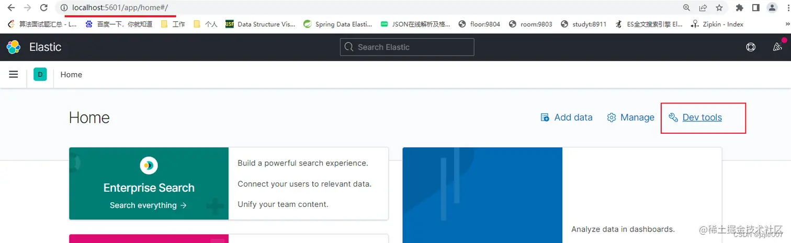Reload the page with the refresh icon
Viewport: 791px width, 243px height.
click(44, 8)
